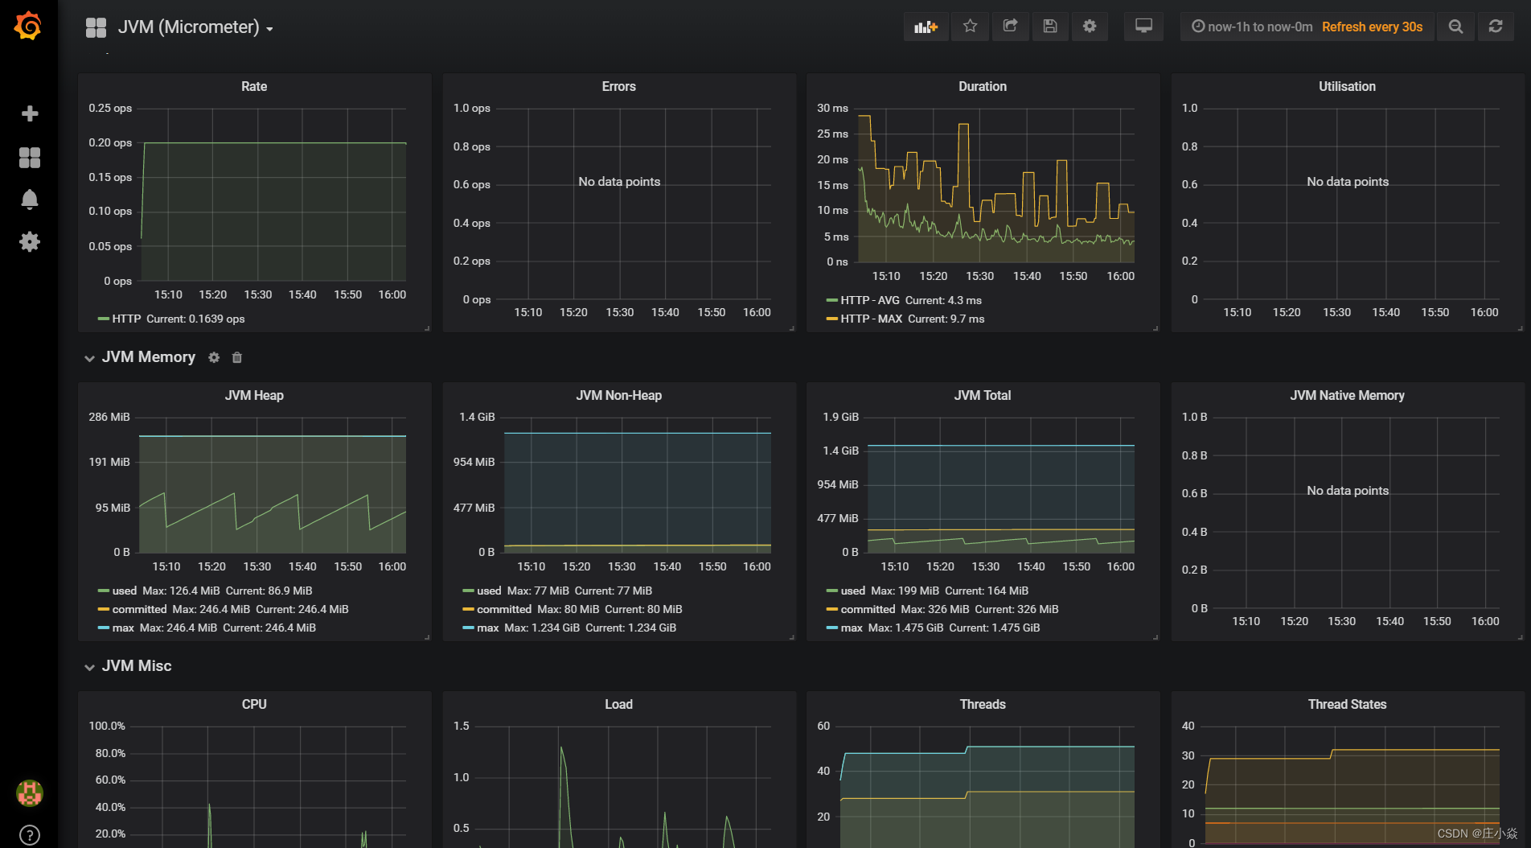Viewport: 1531px width, 848px height.
Task: Toggle HTTP series in Rate legend
Action: [x=126, y=319]
